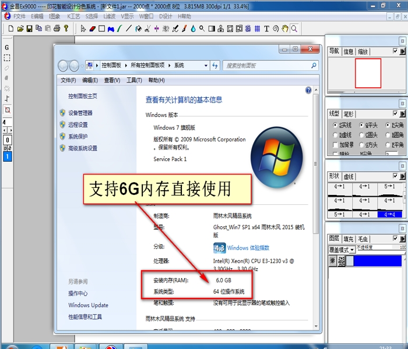
Task: Open the address bar history dropdown arrow
Action: pos(206,65)
